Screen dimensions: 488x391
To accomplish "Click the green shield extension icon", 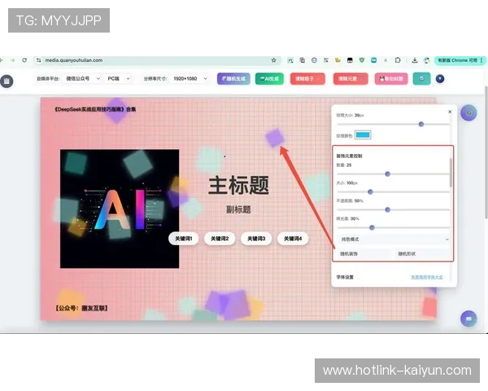I will click(362, 60).
